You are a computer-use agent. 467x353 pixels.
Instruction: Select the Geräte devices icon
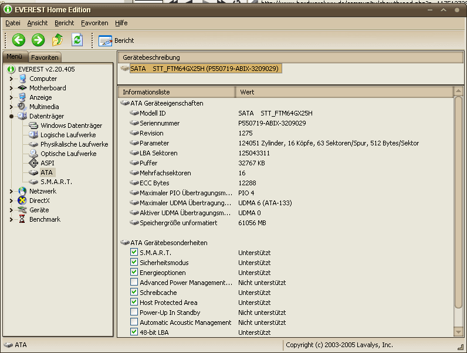(x=22, y=210)
